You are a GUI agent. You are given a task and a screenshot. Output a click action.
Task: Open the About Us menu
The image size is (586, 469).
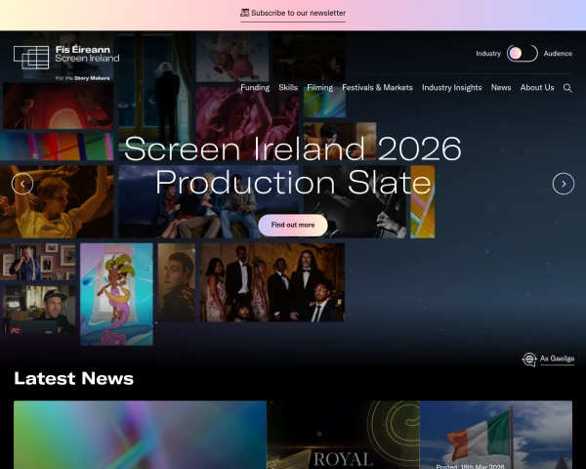pos(537,88)
